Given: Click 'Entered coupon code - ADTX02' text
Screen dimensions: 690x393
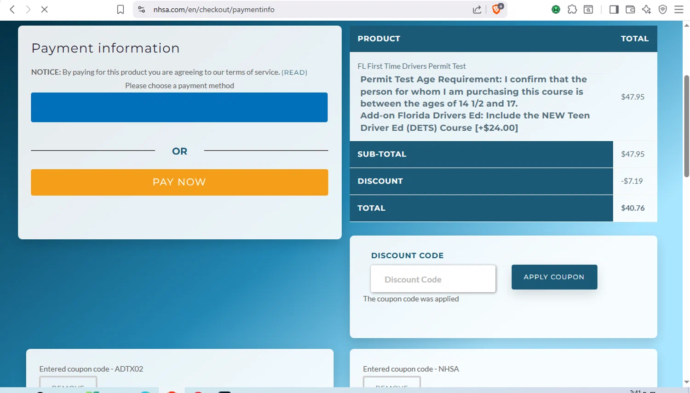Looking at the screenshot, I should [x=91, y=369].
